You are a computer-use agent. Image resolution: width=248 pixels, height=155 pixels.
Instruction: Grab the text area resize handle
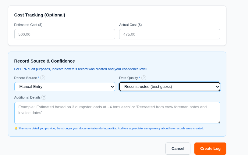(218, 122)
